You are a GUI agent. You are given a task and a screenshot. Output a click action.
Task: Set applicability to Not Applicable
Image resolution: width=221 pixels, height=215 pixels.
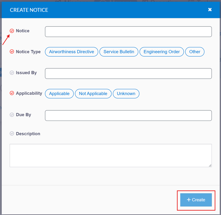pyautogui.click(x=93, y=94)
